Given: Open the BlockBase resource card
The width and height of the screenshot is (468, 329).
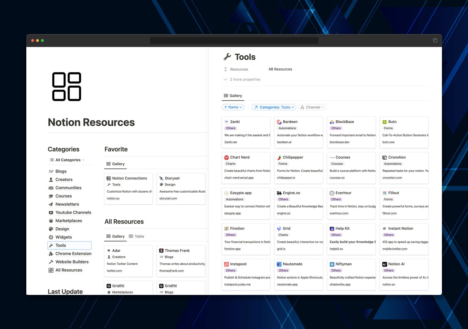Looking at the screenshot, I should point(351,132).
